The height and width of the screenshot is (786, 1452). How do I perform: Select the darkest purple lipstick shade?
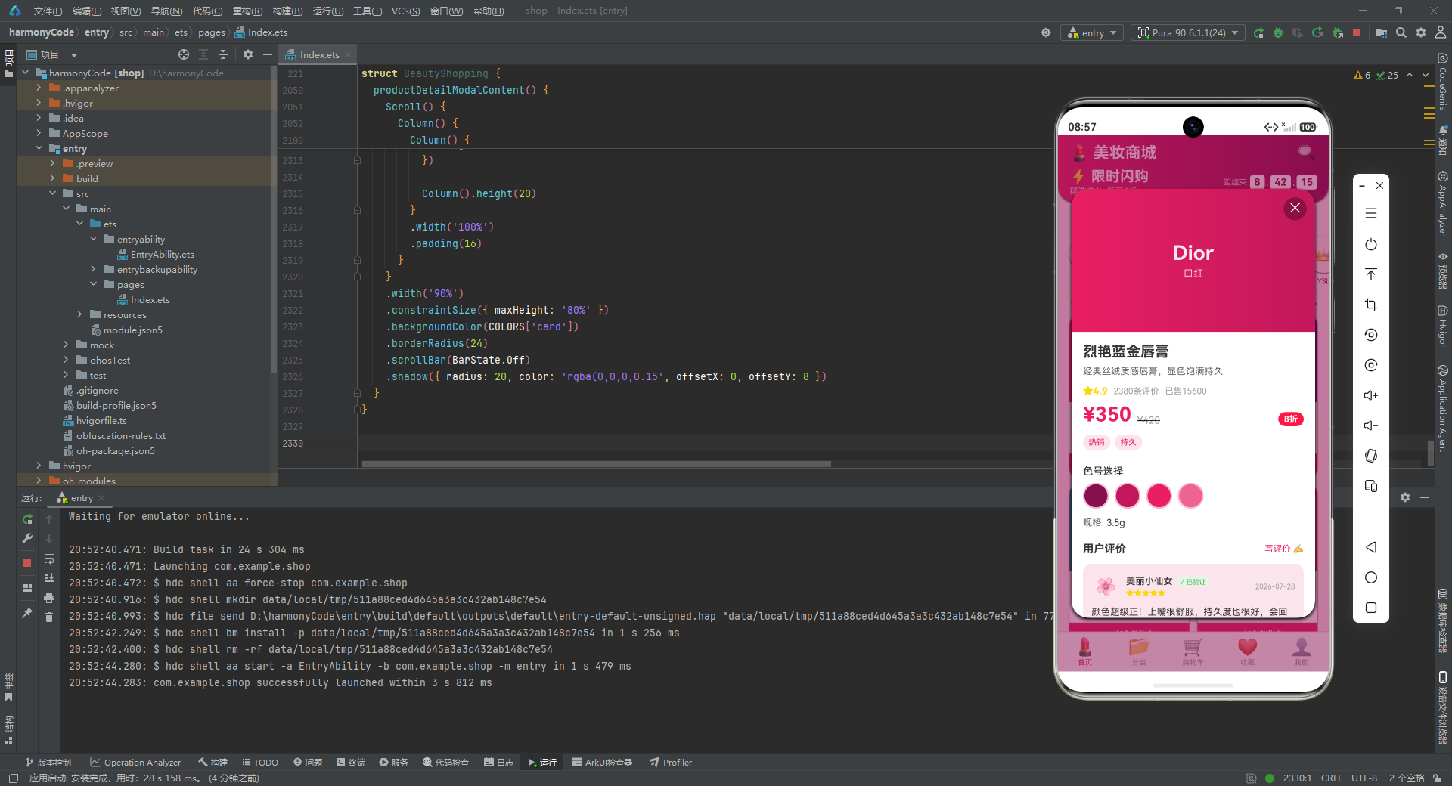pyautogui.click(x=1096, y=496)
